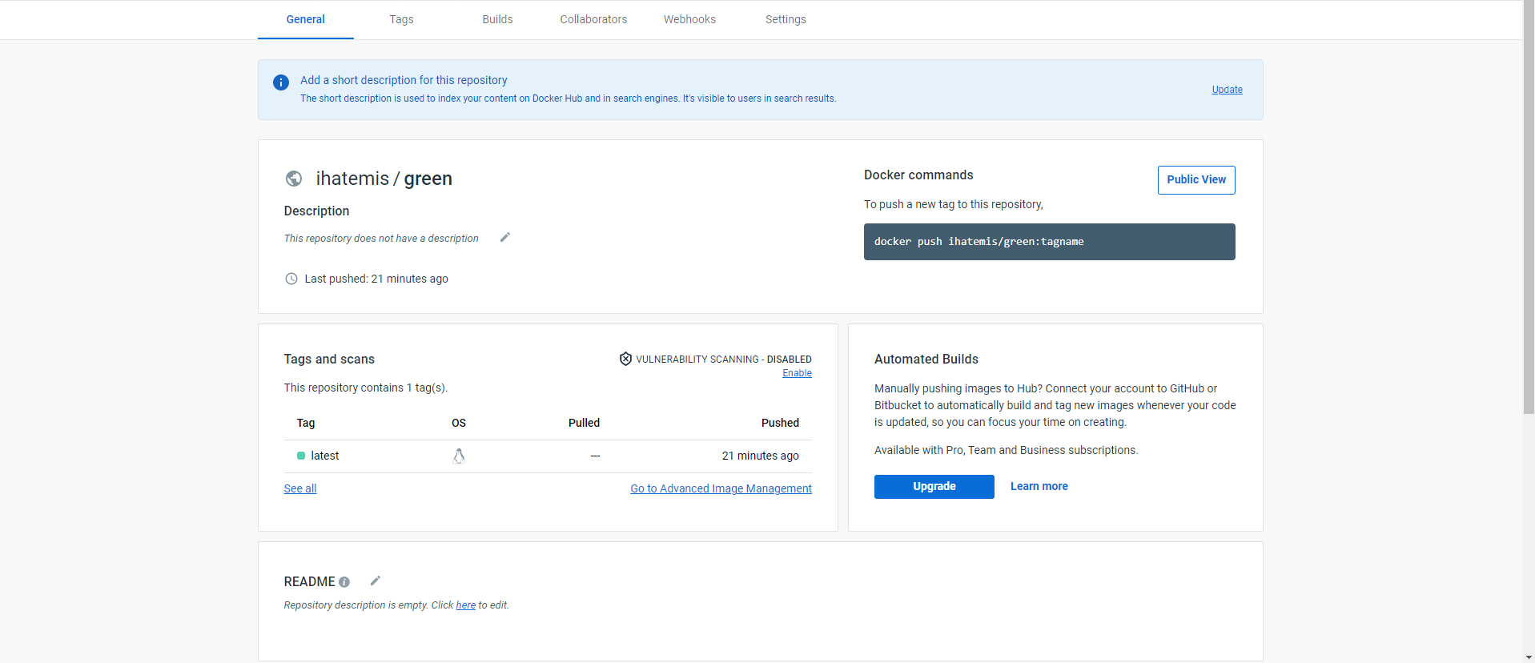
Task: Click 'This repository does not have a description'
Action: click(x=381, y=239)
